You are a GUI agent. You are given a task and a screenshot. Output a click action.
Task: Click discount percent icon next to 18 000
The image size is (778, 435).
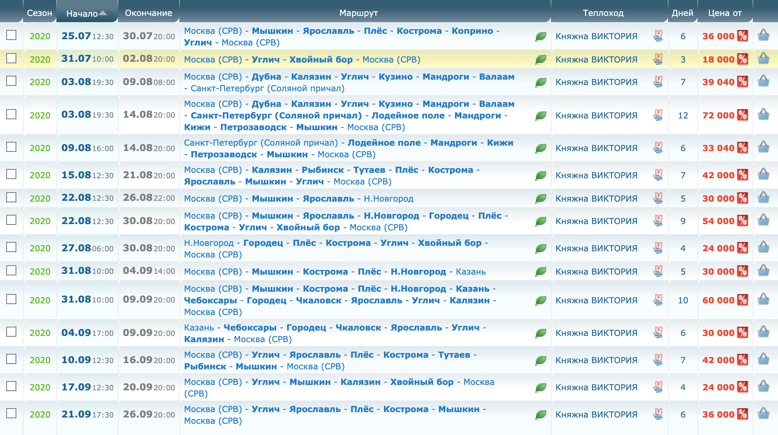(x=743, y=59)
